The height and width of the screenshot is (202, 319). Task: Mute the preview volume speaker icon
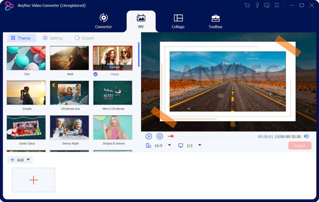(x=307, y=136)
